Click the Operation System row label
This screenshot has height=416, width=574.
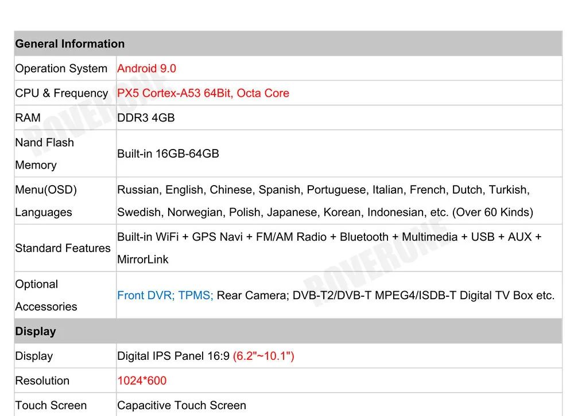[x=61, y=68]
